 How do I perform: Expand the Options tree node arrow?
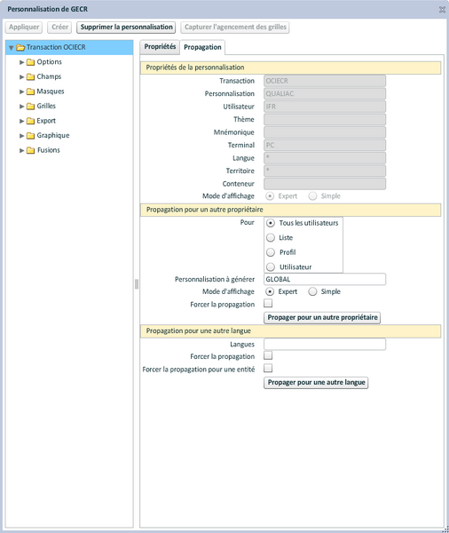pos(21,62)
